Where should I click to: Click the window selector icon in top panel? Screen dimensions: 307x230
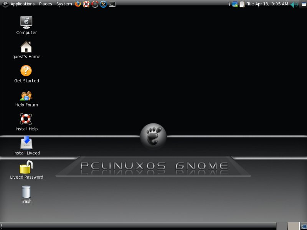[x=304, y=4]
